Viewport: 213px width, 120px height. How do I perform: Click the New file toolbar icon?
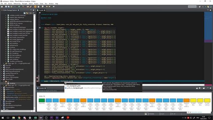[x=2, y=7]
